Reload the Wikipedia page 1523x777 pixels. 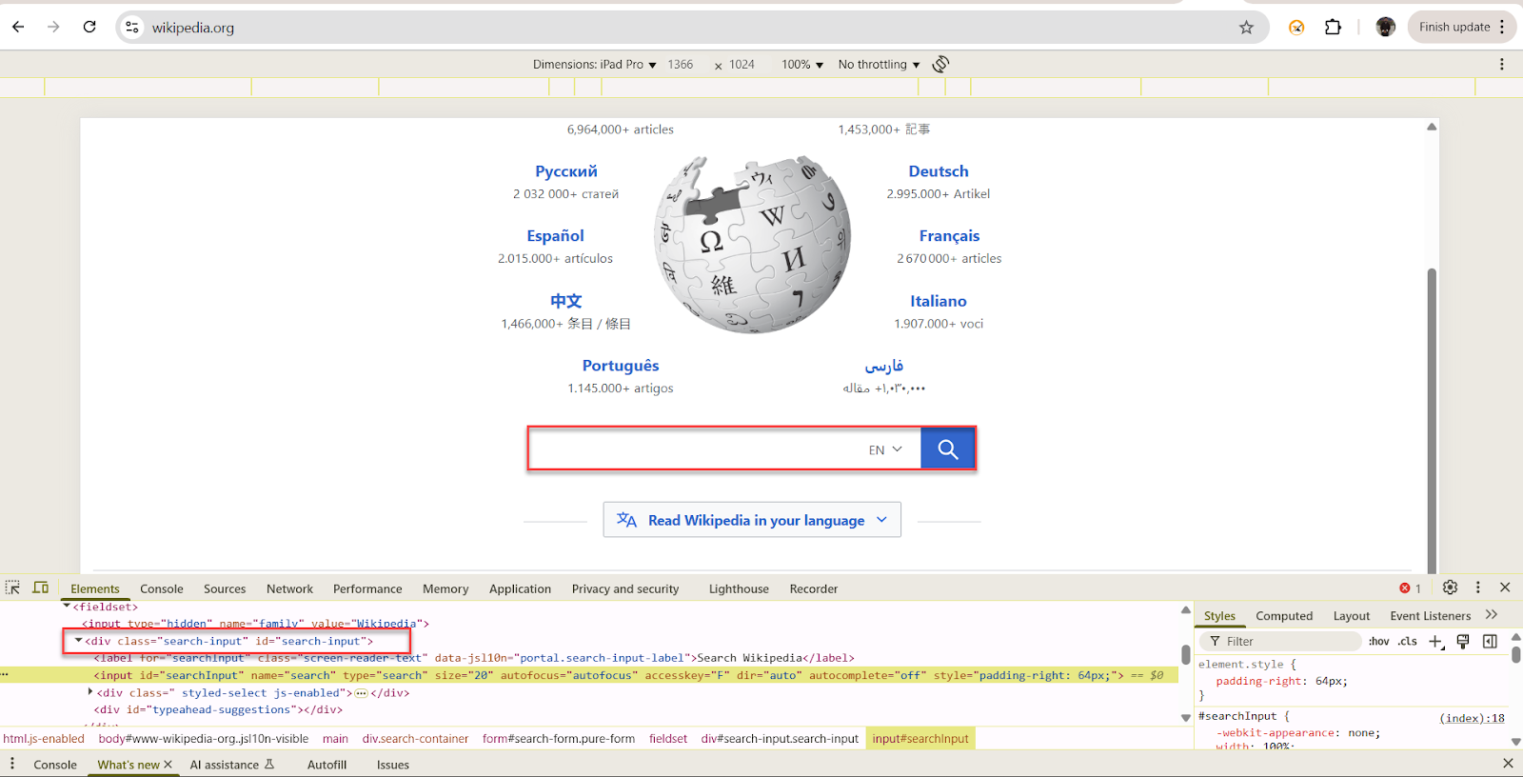pyautogui.click(x=89, y=27)
